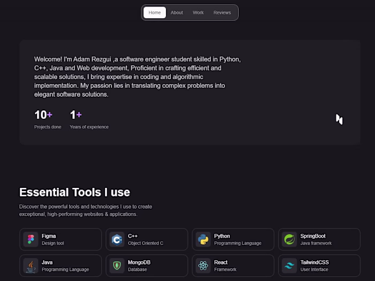The width and height of the screenshot is (375, 281).
Task: Click the 'Java framework' subtitle
Action: tap(316, 243)
